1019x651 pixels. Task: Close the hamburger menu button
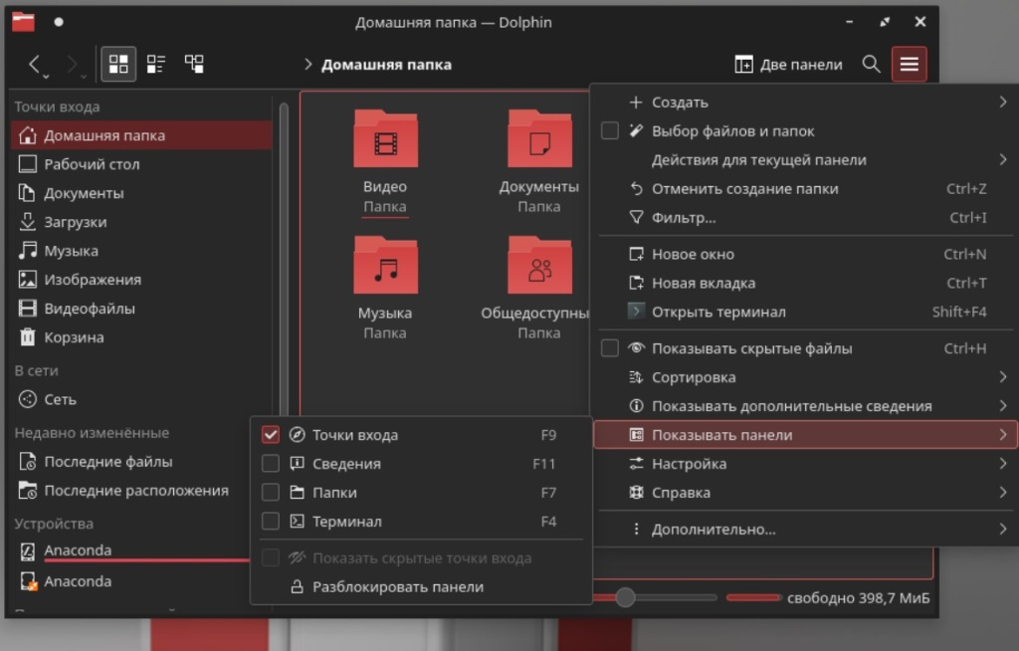point(909,65)
